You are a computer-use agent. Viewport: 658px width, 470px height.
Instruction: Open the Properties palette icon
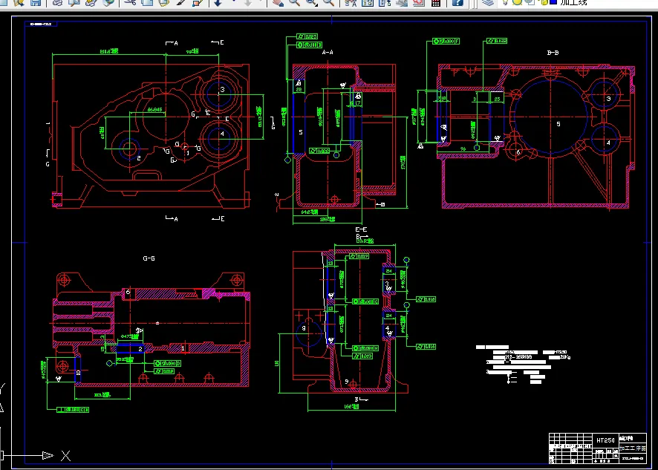pos(351,2)
